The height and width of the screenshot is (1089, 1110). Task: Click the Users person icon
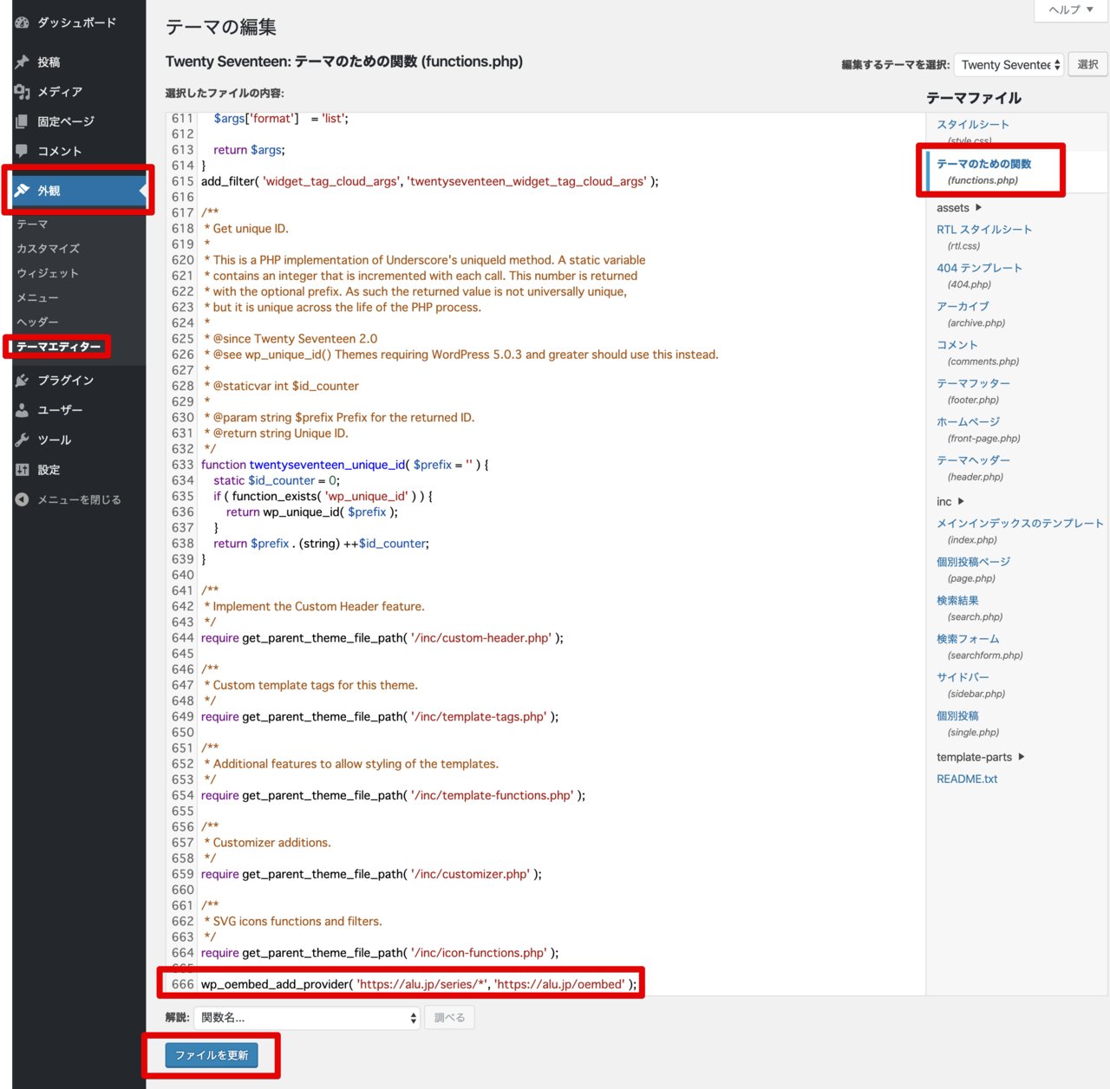point(22,410)
